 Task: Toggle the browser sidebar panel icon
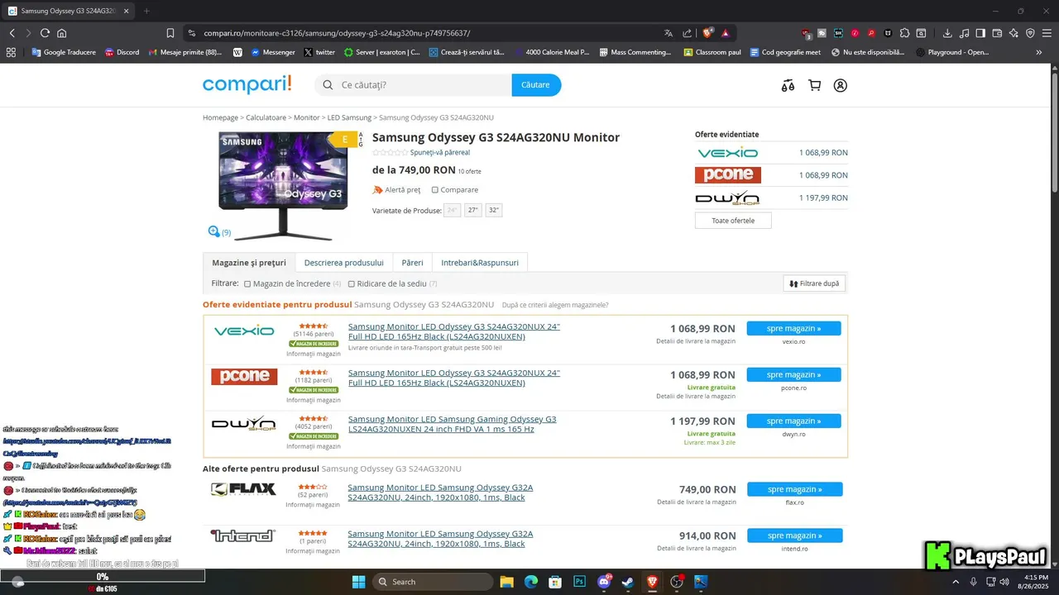(980, 33)
